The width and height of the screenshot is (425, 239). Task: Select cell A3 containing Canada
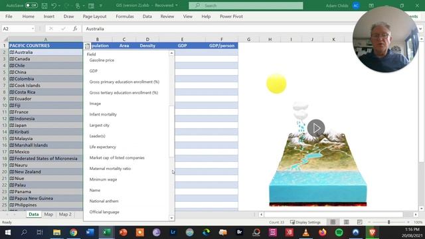point(46,59)
